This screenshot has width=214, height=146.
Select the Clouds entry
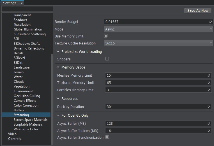[19, 82]
